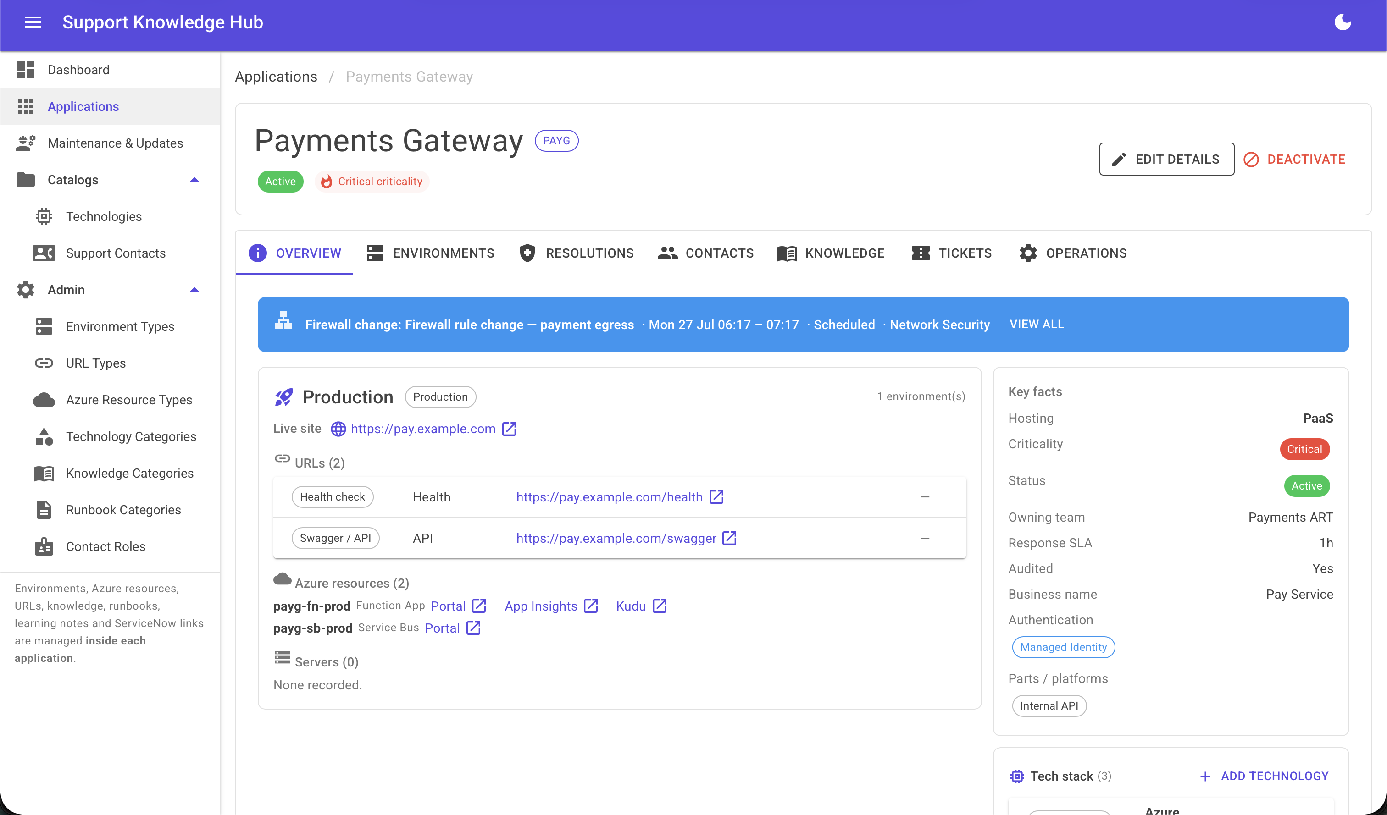Click the servers icon beside Servers (0)

pos(283,657)
